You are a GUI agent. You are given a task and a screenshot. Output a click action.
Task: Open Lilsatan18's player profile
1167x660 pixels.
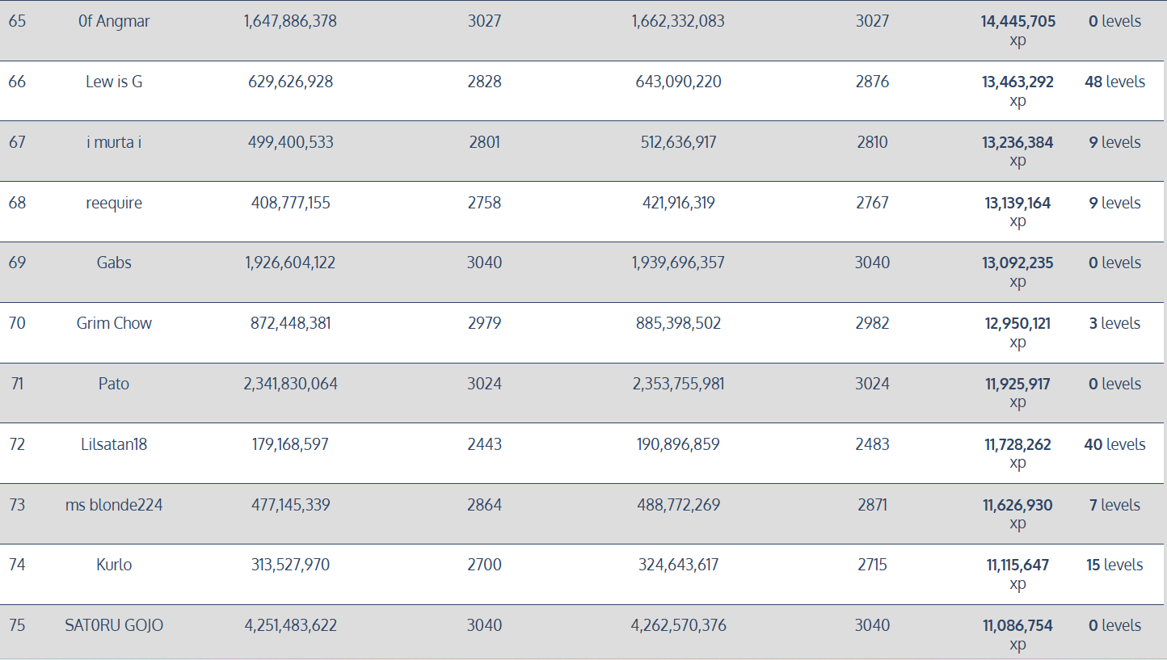point(114,444)
